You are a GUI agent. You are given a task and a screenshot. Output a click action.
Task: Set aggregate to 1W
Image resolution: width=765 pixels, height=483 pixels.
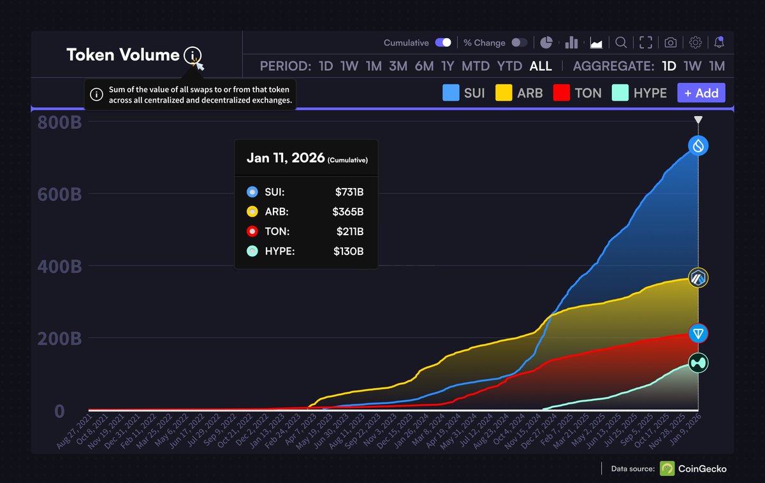[692, 66]
